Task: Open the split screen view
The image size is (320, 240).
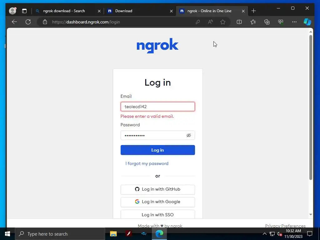Action: click(239, 22)
